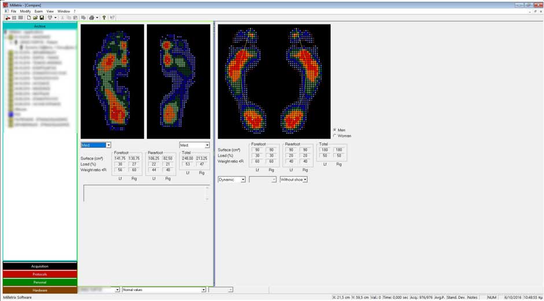
Task: Select the Men radio button
Action: coord(335,130)
